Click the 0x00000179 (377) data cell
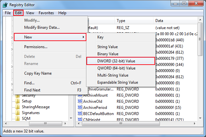The height and width of the screenshot is (137, 206). (170, 58)
